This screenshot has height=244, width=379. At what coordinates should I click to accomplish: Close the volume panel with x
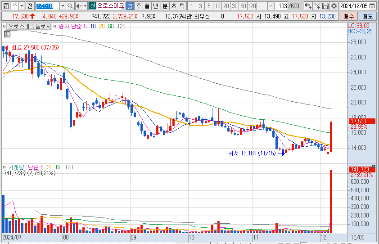[374, 167]
